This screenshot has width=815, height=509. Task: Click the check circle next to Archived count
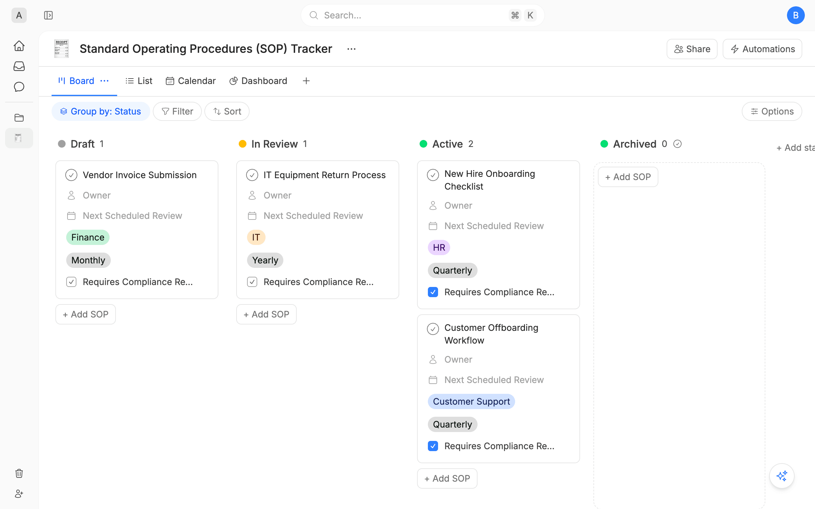(677, 144)
